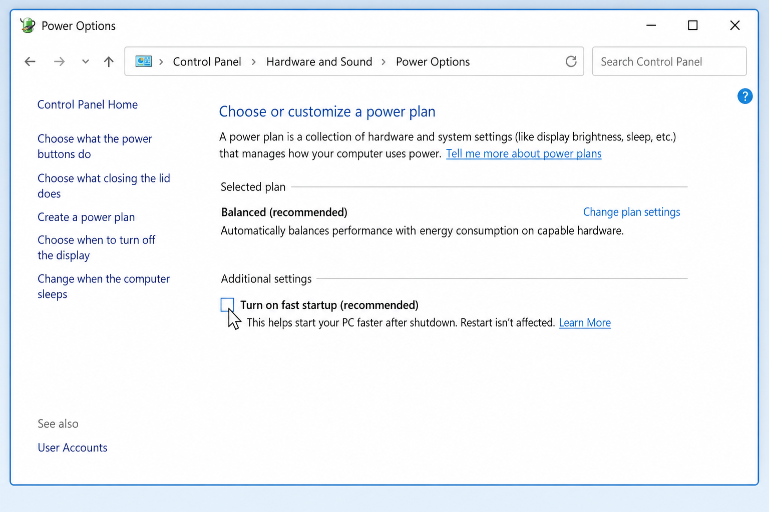This screenshot has width=769, height=512.
Task: Open help with the question mark icon
Action: [745, 96]
